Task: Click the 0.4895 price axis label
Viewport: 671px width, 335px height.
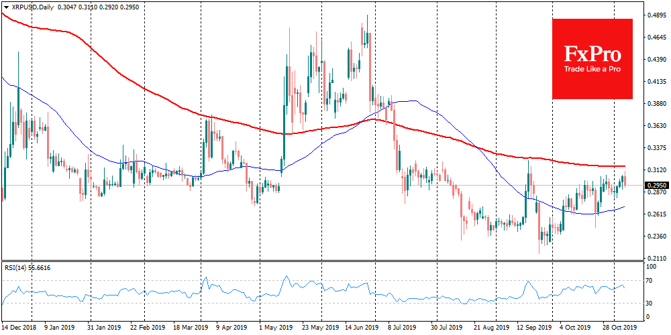Action: pyautogui.click(x=655, y=15)
